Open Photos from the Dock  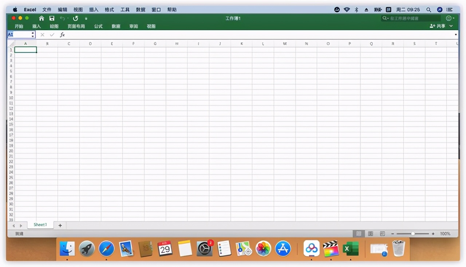tap(263, 249)
